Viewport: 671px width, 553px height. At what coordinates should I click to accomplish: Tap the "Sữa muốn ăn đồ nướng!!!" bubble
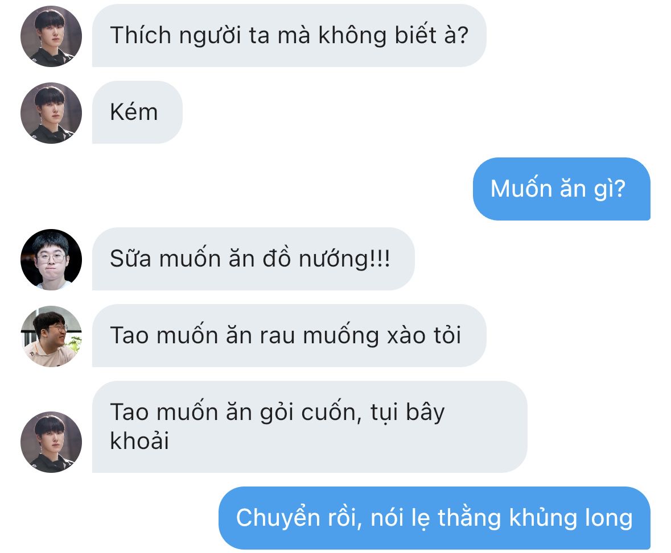253,259
